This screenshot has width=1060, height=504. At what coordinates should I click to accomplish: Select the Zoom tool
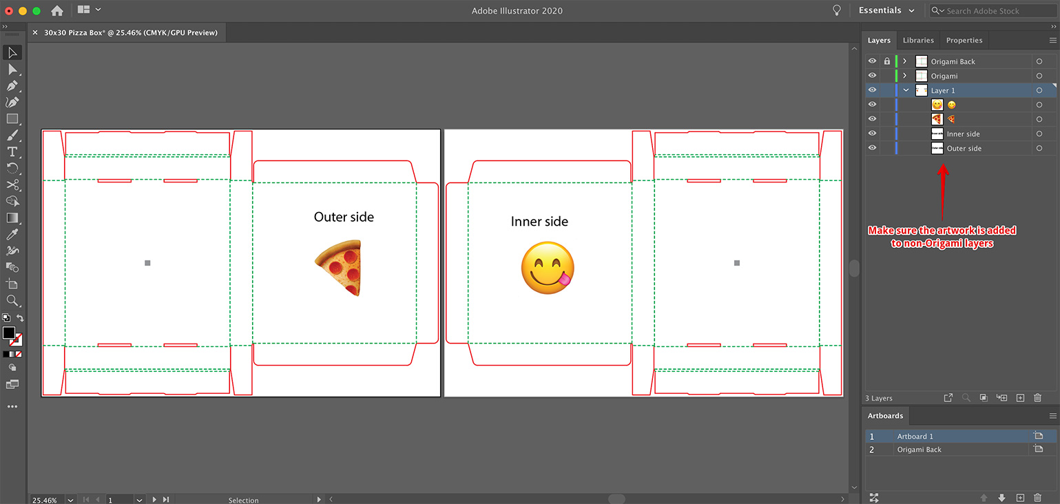(x=12, y=300)
